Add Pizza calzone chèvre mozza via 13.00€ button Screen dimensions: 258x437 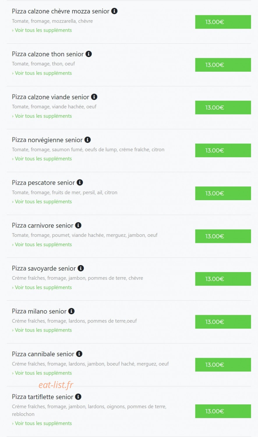223,22
